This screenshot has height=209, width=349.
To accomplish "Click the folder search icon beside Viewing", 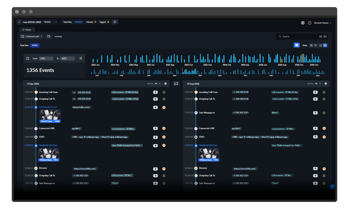I will [x=49, y=36].
